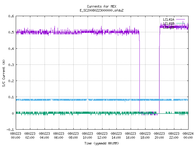Viewport: 194px width, 146px height.
Task: Click the -0.1 y-axis tick label
Action: (x=10, y=130)
